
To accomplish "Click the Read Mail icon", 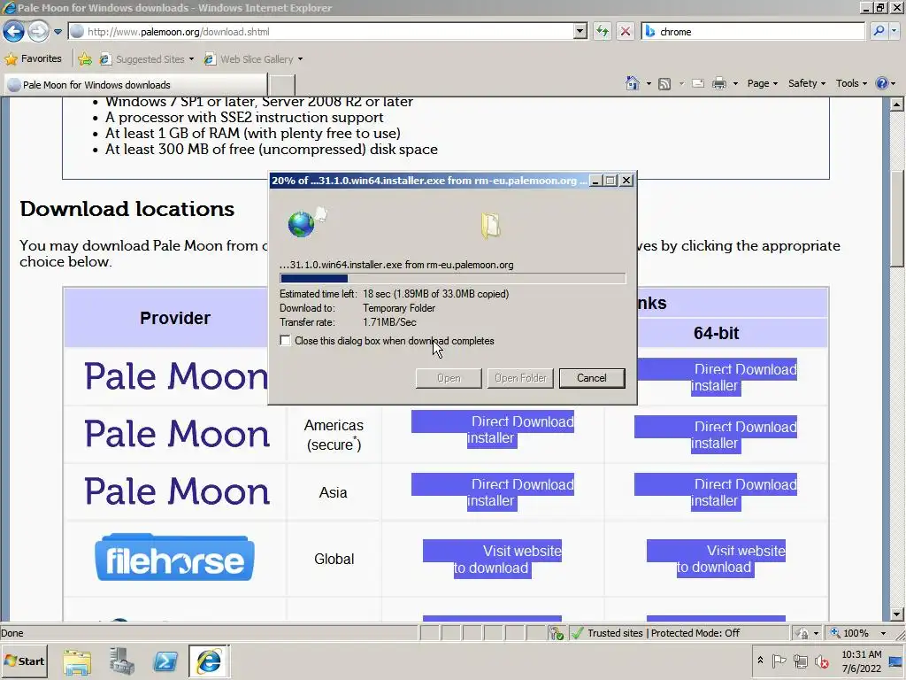I will tap(698, 84).
